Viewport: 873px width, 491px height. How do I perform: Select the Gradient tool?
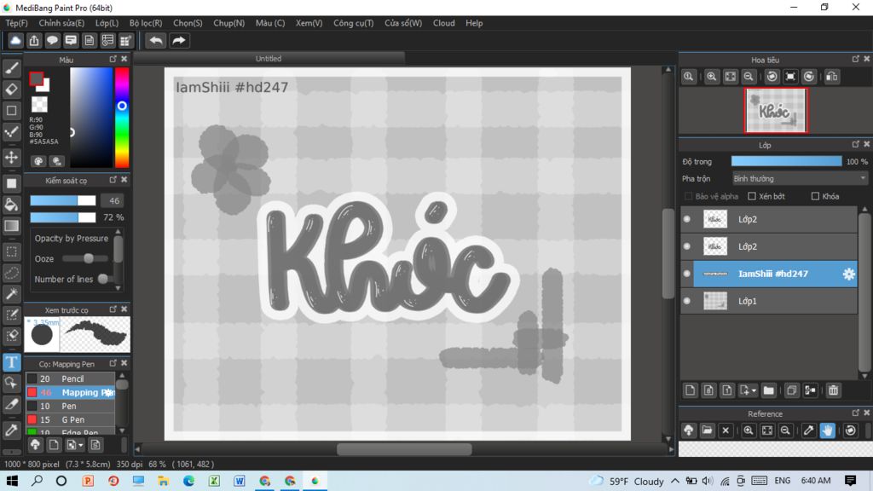tap(12, 226)
